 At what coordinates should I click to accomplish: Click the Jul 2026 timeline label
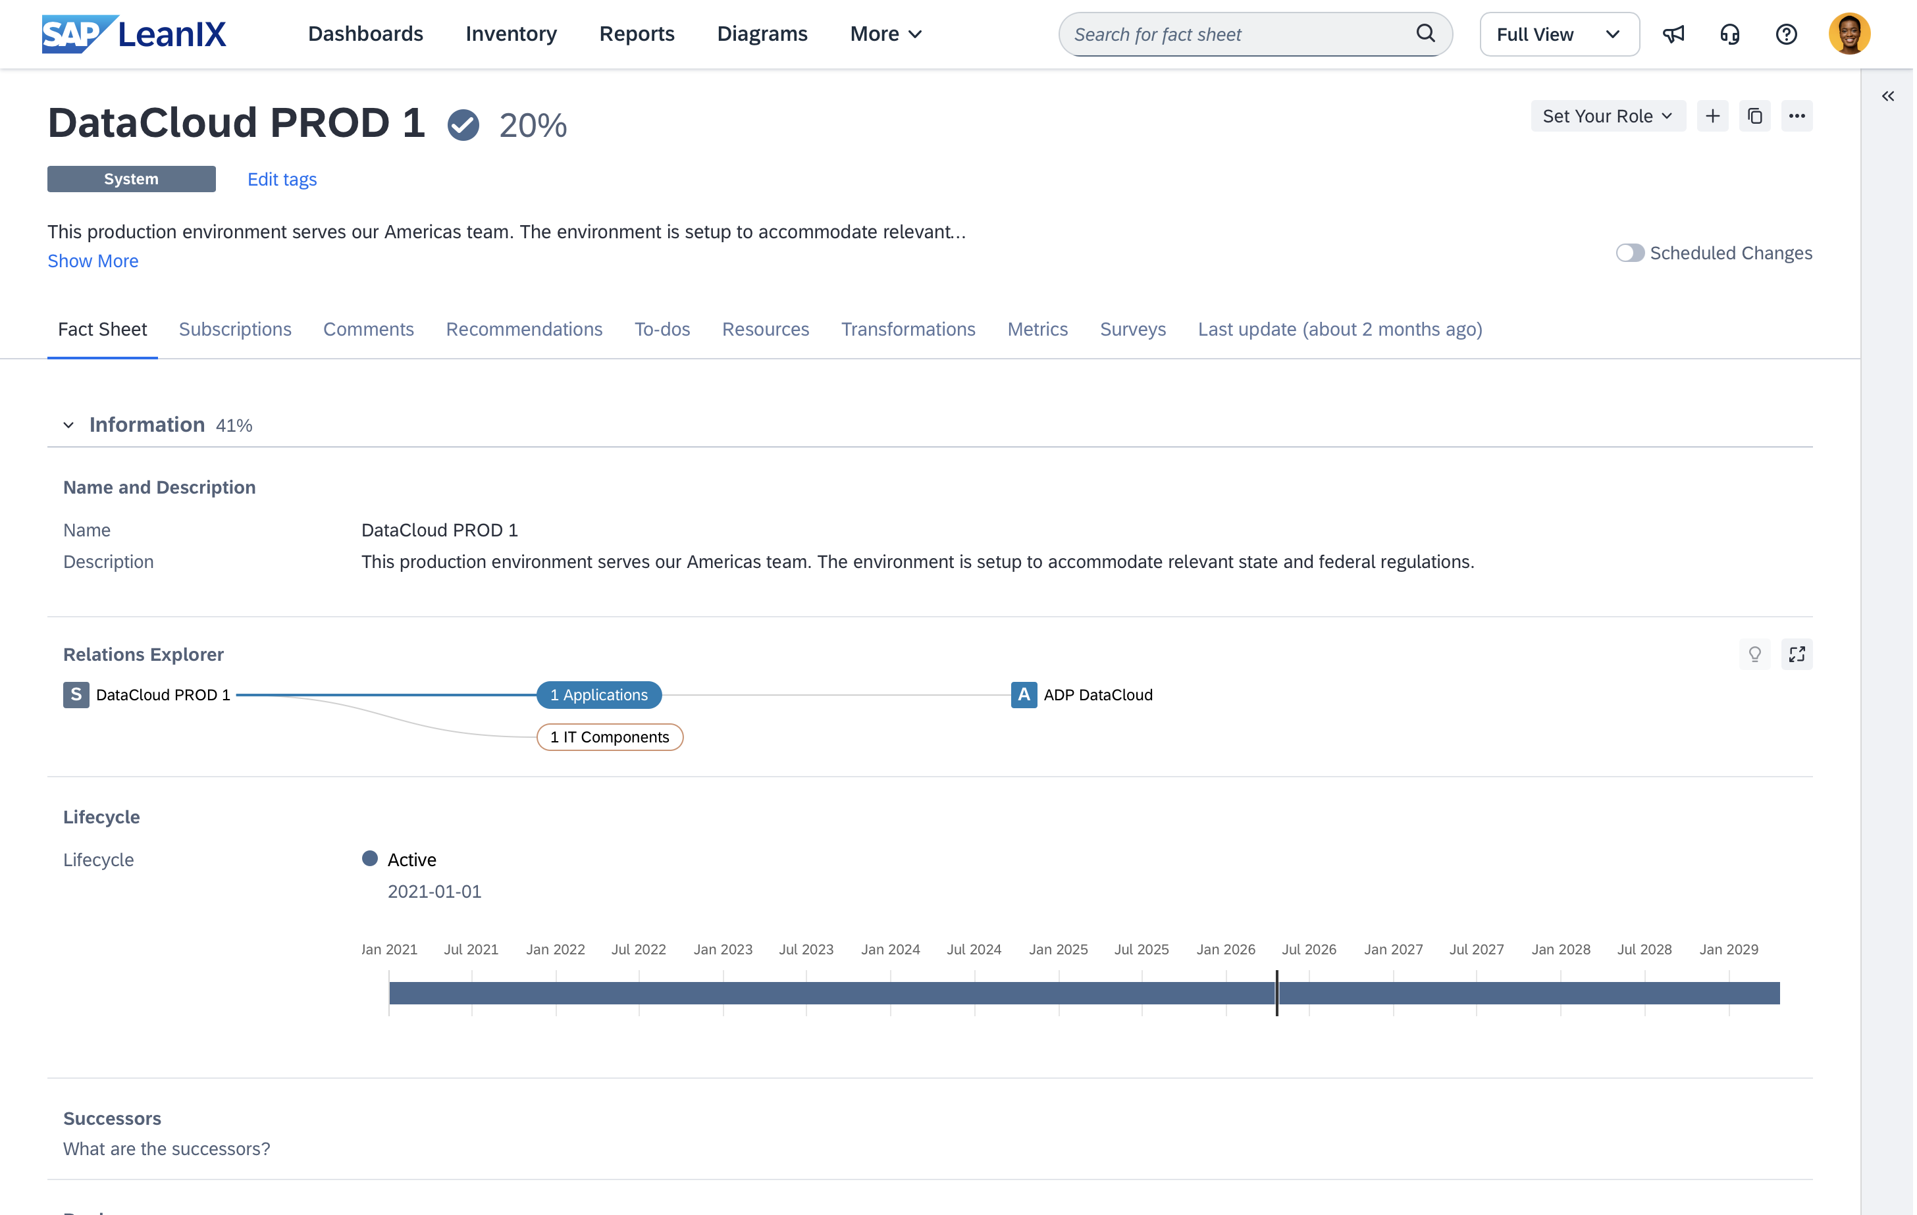click(x=1309, y=950)
